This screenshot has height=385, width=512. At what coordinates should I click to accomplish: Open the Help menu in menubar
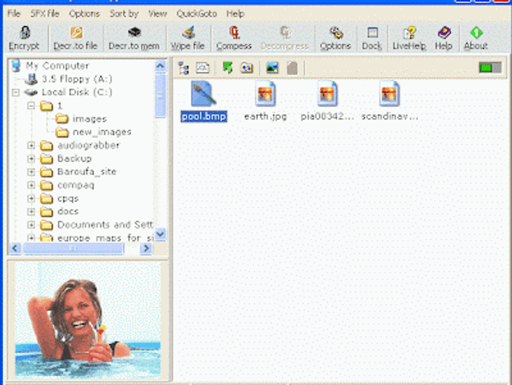click(x=235, y=13)
